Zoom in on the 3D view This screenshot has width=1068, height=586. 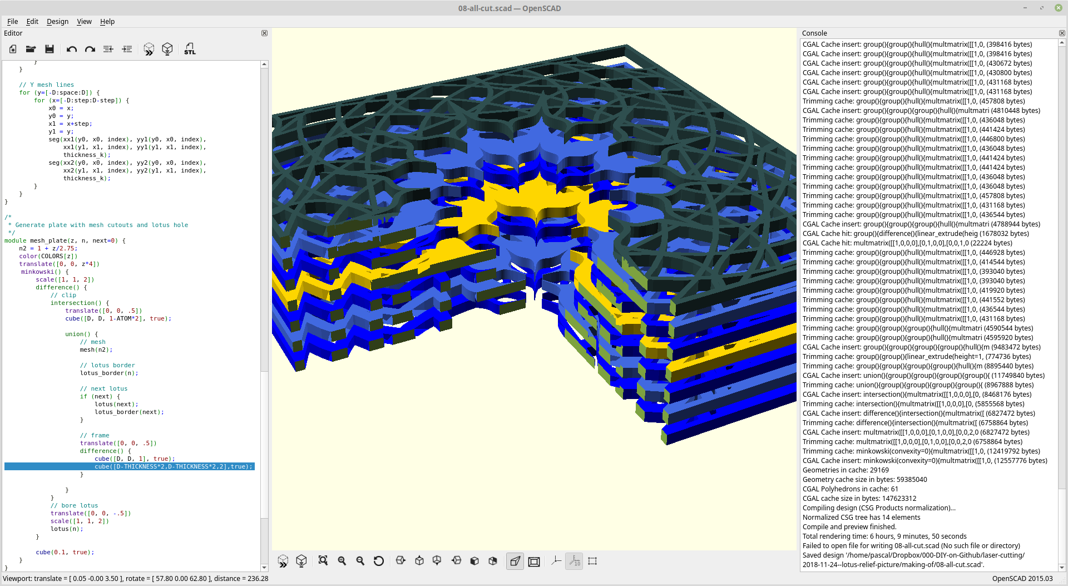[342, 561]
